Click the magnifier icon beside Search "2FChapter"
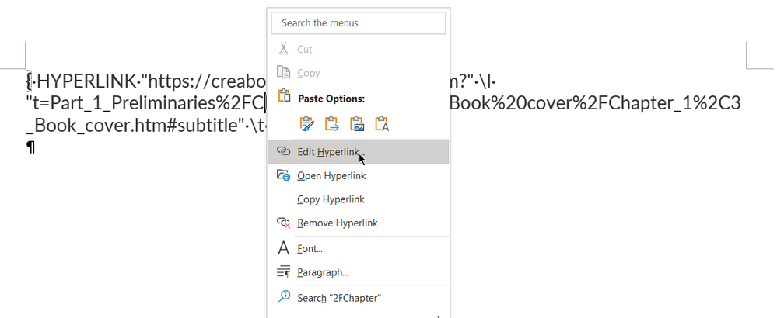777x318 pixels. coord(284,297)
